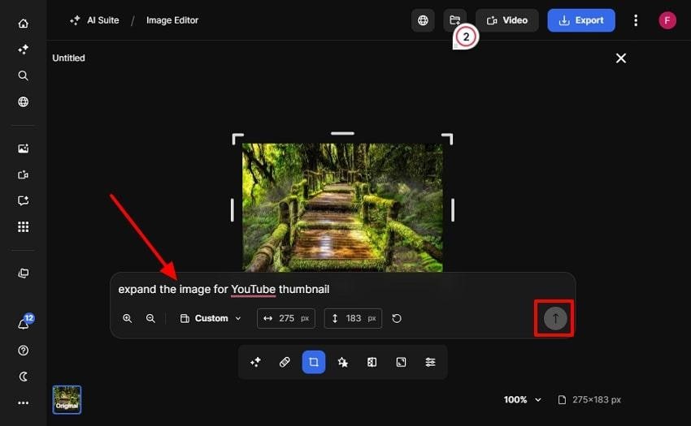Open the AI chat sidebar icon
Viewport: 691px width, 426px height.
click(x=24, y=200)
